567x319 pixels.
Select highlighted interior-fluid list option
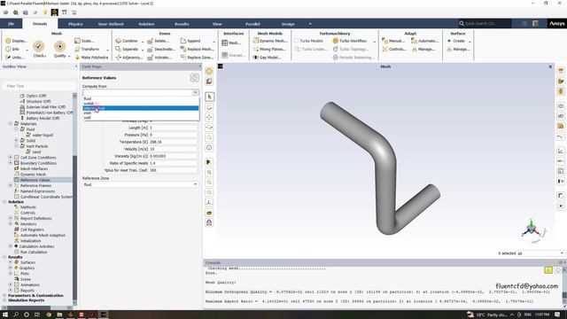pyautogui.click(x=141, y=108)
